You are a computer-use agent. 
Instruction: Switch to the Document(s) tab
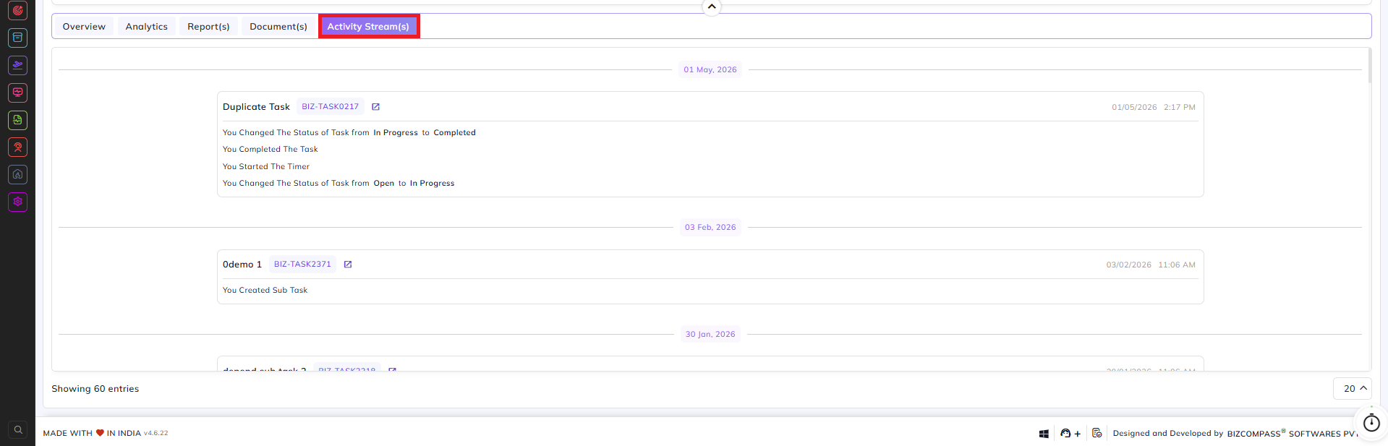click(278, 27)
